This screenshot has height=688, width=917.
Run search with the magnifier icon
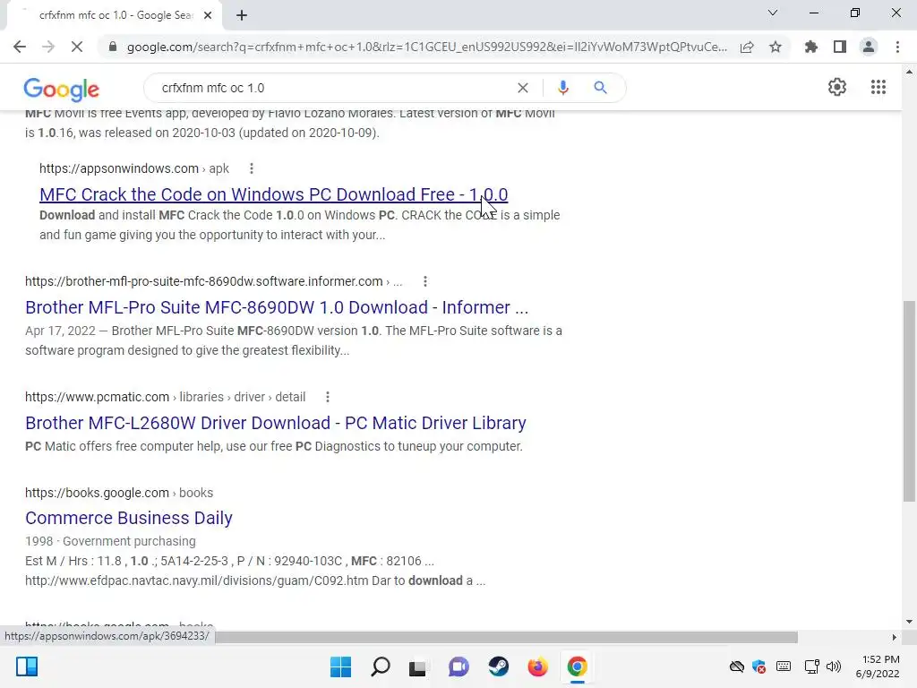(x=600, y=88)
